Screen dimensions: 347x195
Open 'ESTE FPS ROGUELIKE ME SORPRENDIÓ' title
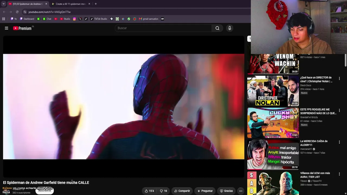click(318, 111)
